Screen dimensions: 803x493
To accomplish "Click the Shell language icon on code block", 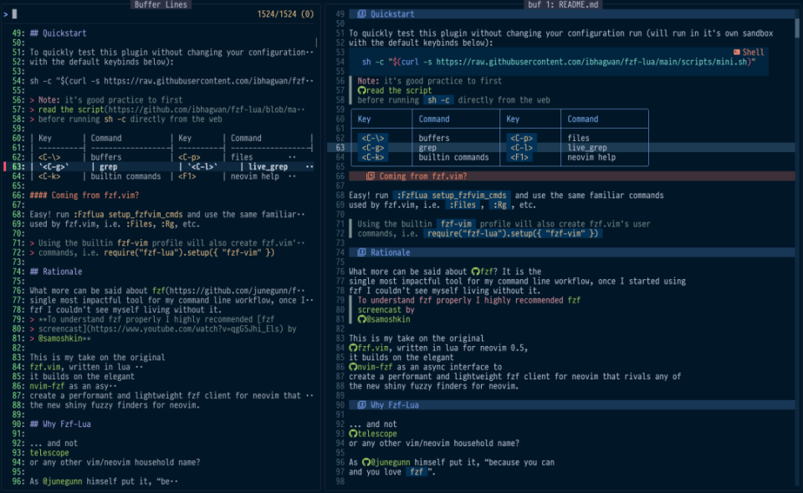I will click(736, 52).
